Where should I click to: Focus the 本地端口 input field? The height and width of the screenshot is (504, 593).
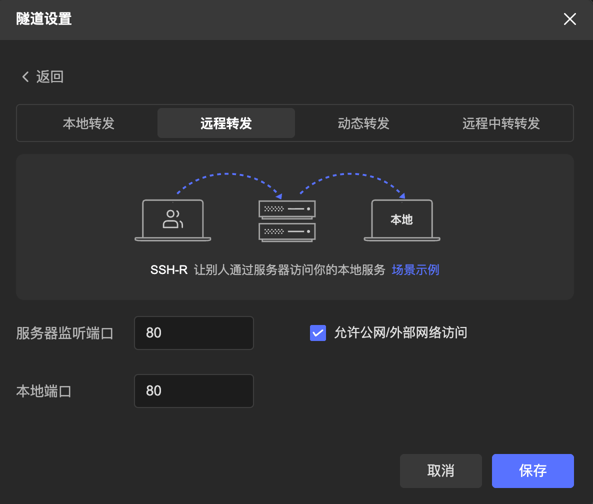click(x=193, y=390)
